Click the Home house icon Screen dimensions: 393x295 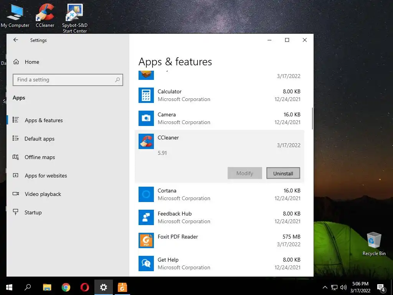pyautogui.click(x=16, y=62)
